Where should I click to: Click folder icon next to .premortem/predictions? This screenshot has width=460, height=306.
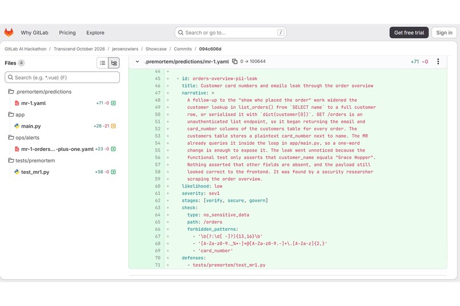pos(11,92)
